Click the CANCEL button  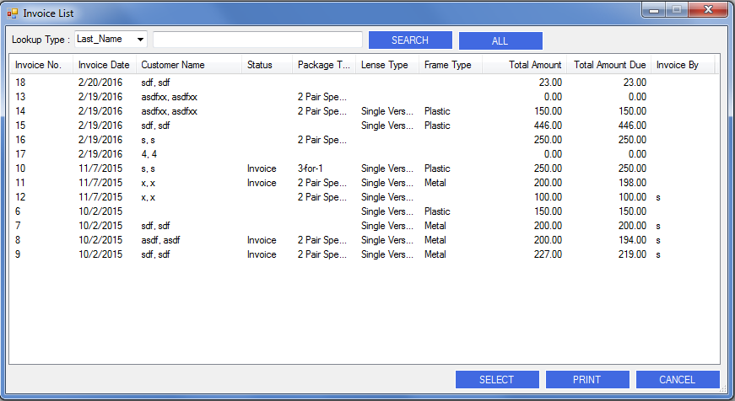pyautogui.click(x=678, y=380)
